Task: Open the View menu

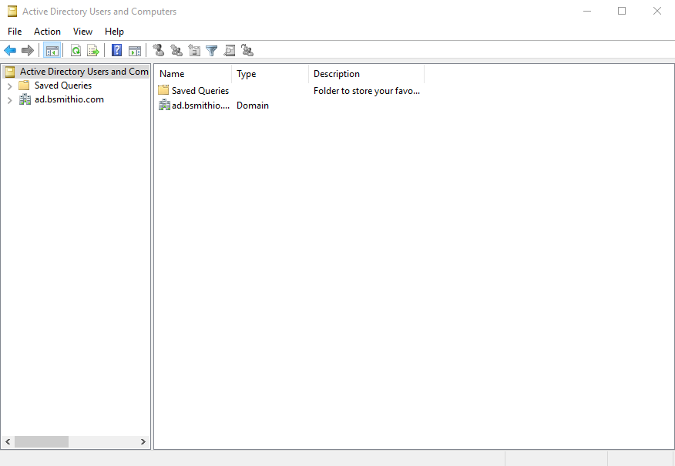Action: tap(82, 32)
